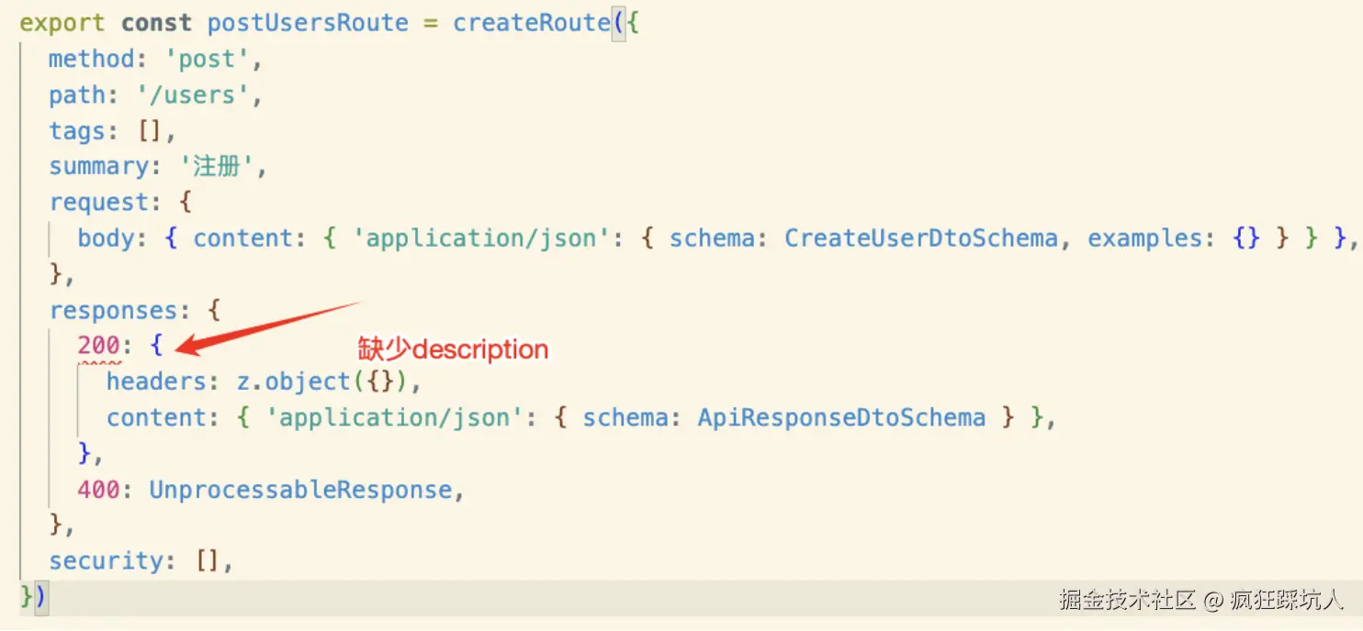This screenshot has width=1363, height=631.
Task: Click the security property key
Action: click(106, 561)
